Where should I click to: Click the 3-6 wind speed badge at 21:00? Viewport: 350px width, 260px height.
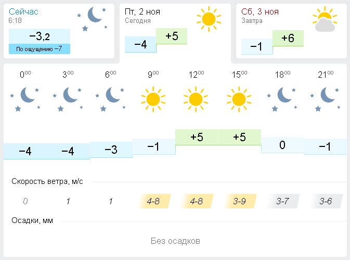tap(326, 201)
